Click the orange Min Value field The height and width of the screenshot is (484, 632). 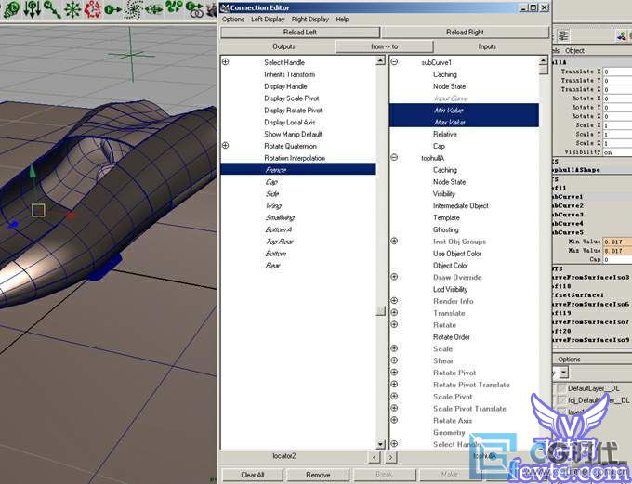(617, 242)
